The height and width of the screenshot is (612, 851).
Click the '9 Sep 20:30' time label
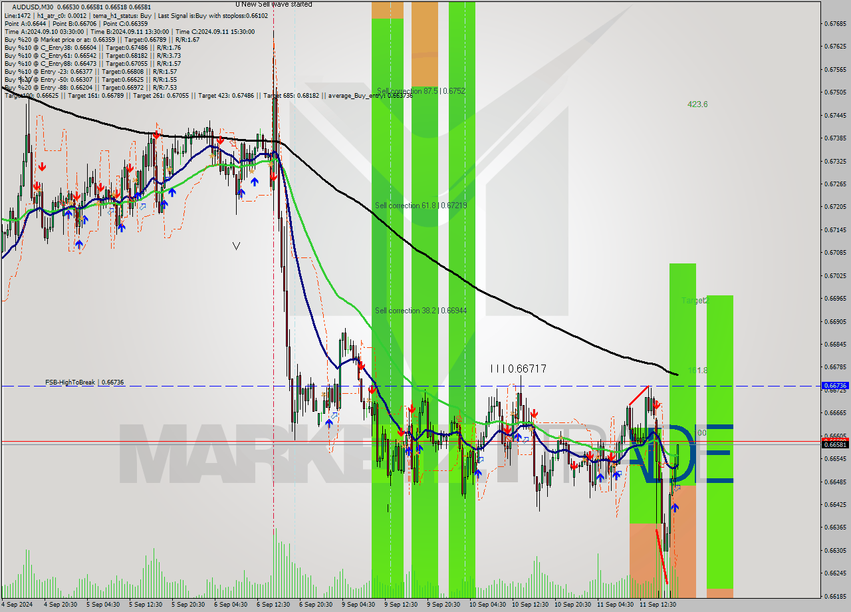(x=443, y=605)
